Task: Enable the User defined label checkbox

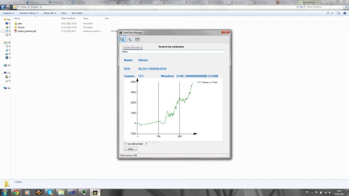Action: click(125, 144)
